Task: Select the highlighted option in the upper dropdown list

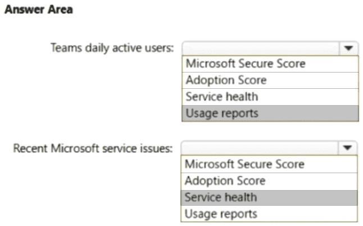Action: [x=270, y=113]
